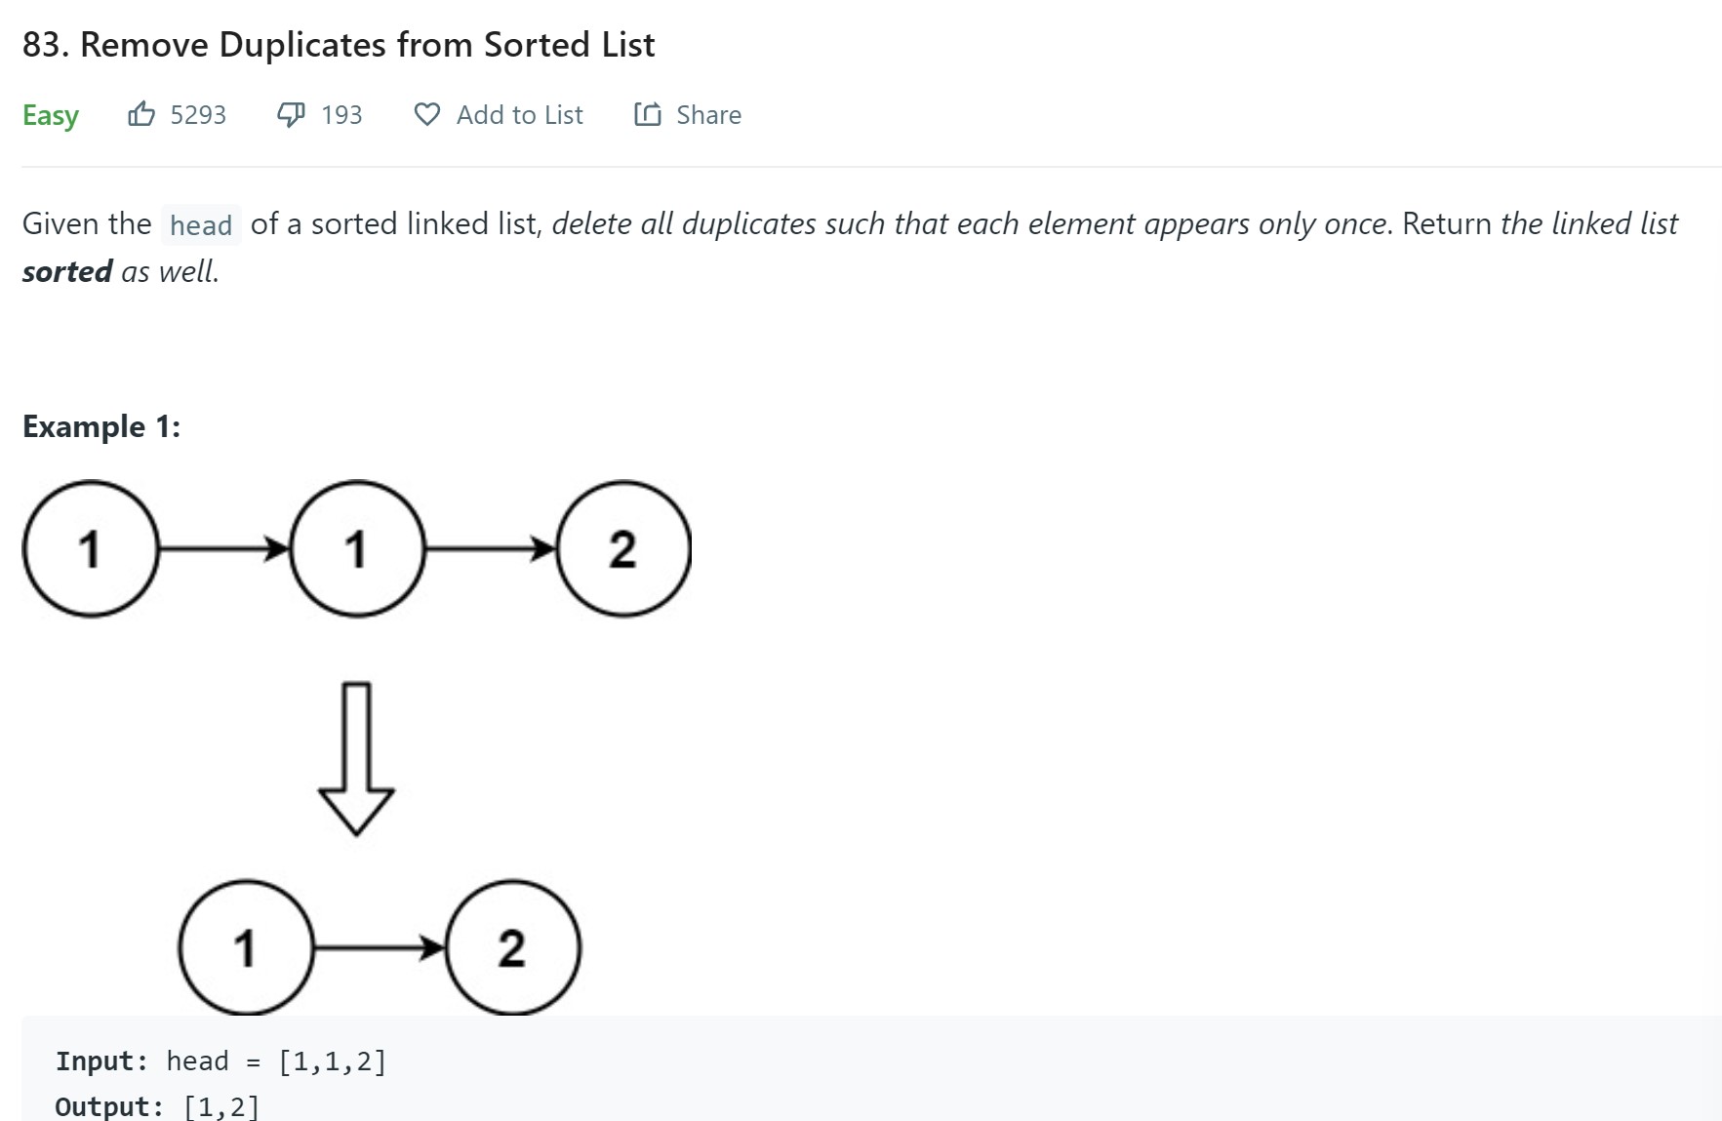Click the Input line in the code block
Screen dimensions: 1722x1121
[x=220, y=1061]
